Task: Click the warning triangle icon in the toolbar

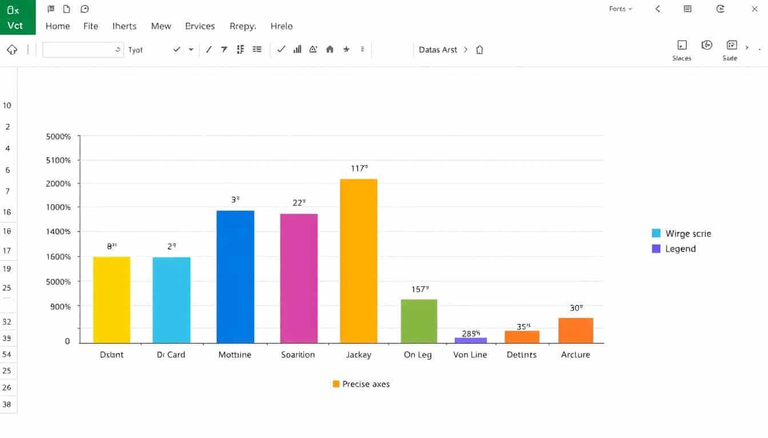Action: click(x=313, y=49)
